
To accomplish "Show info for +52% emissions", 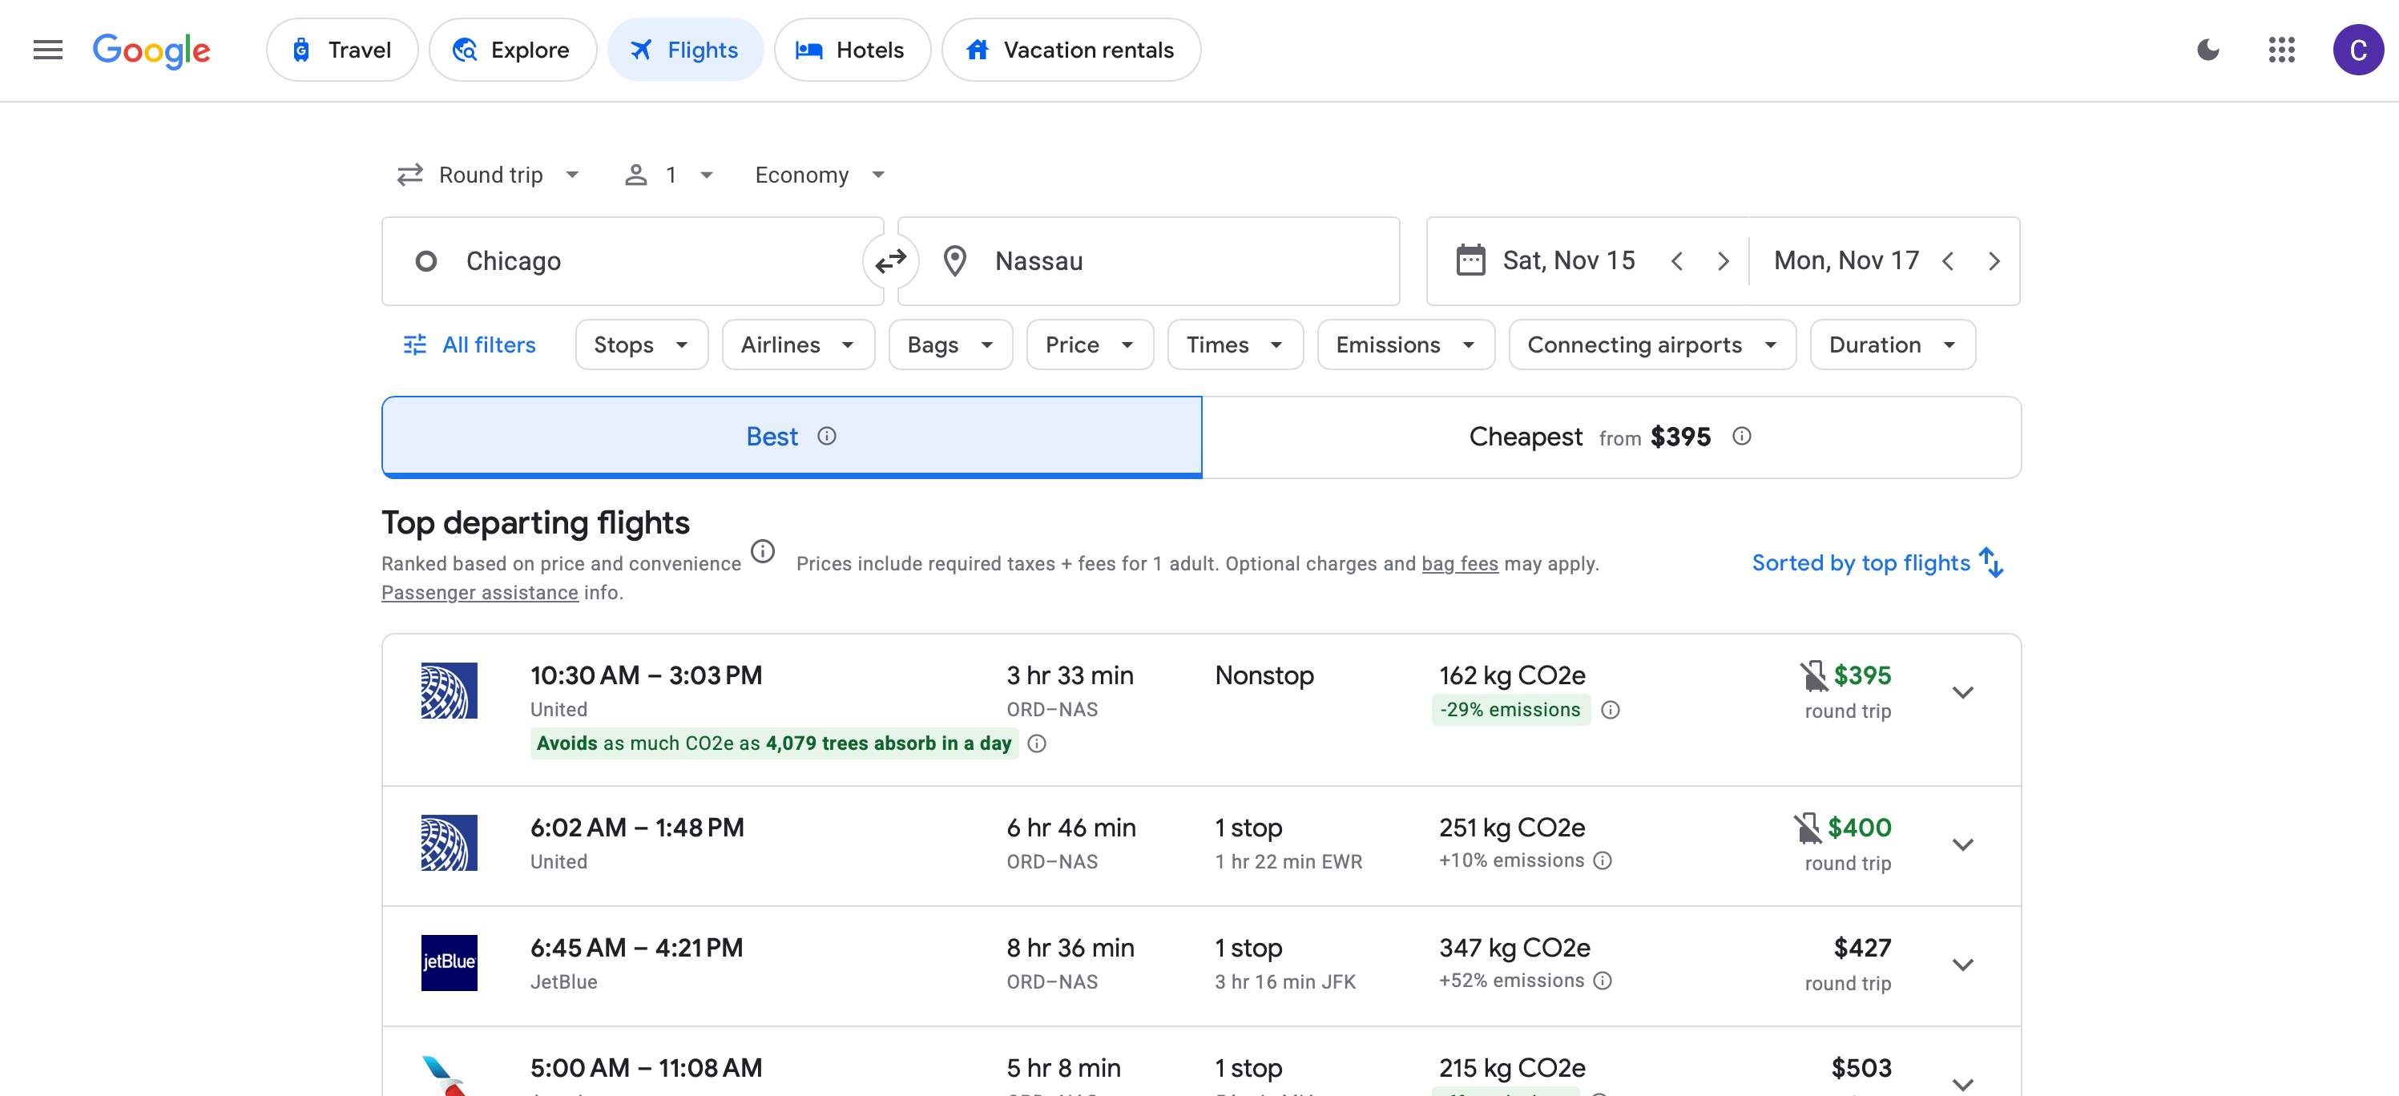I will coord(1603,981).
